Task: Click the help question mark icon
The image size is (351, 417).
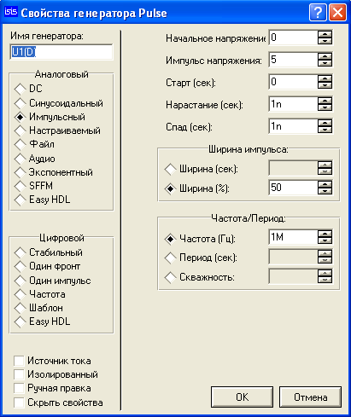Action: [x=318, y=13]
